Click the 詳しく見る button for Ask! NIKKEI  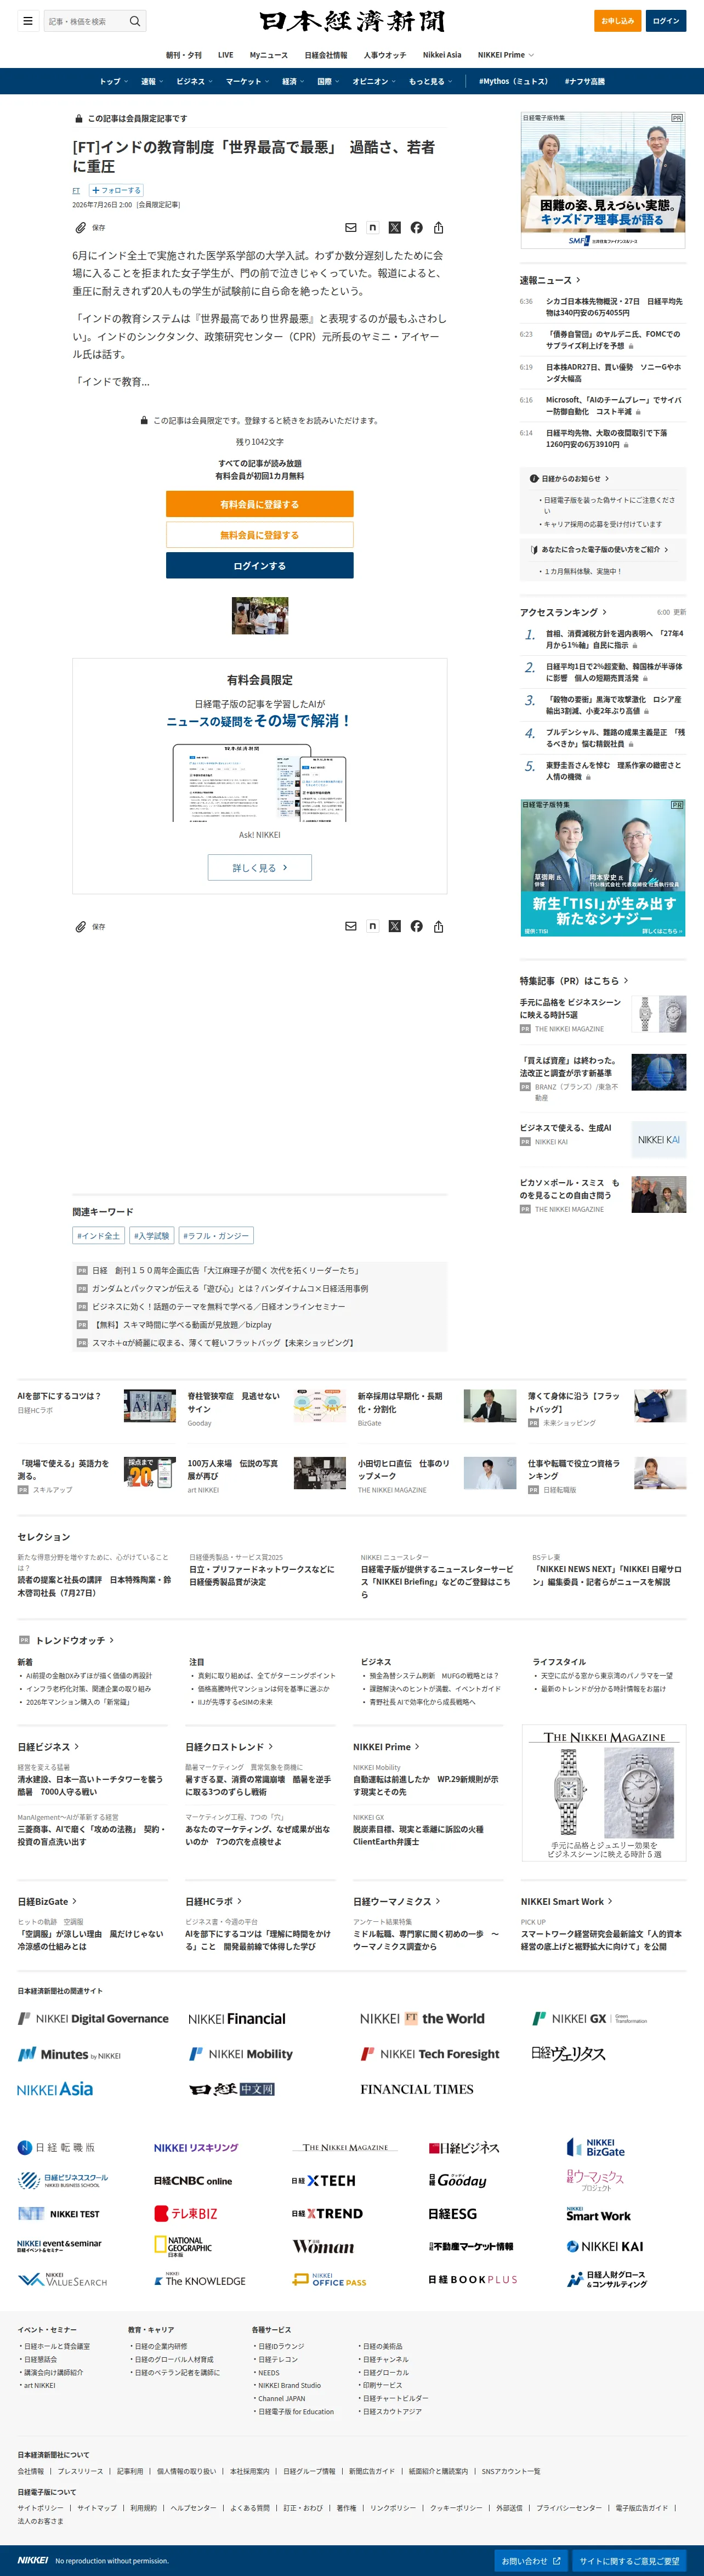coord(260,868)
